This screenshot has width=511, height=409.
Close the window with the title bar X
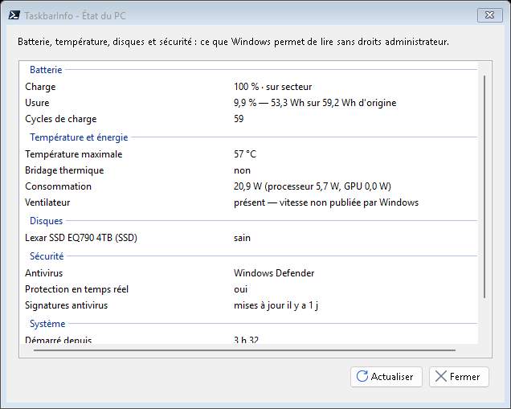coord(489,15)
